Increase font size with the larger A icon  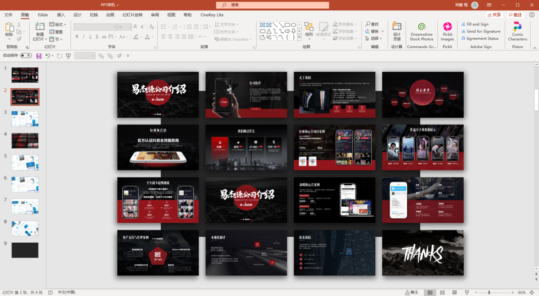tap(135, 27)
